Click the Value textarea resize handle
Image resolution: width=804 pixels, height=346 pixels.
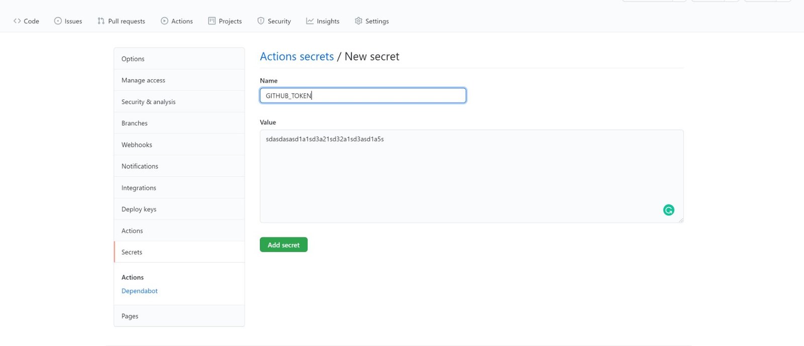click(x=680, y=220)
